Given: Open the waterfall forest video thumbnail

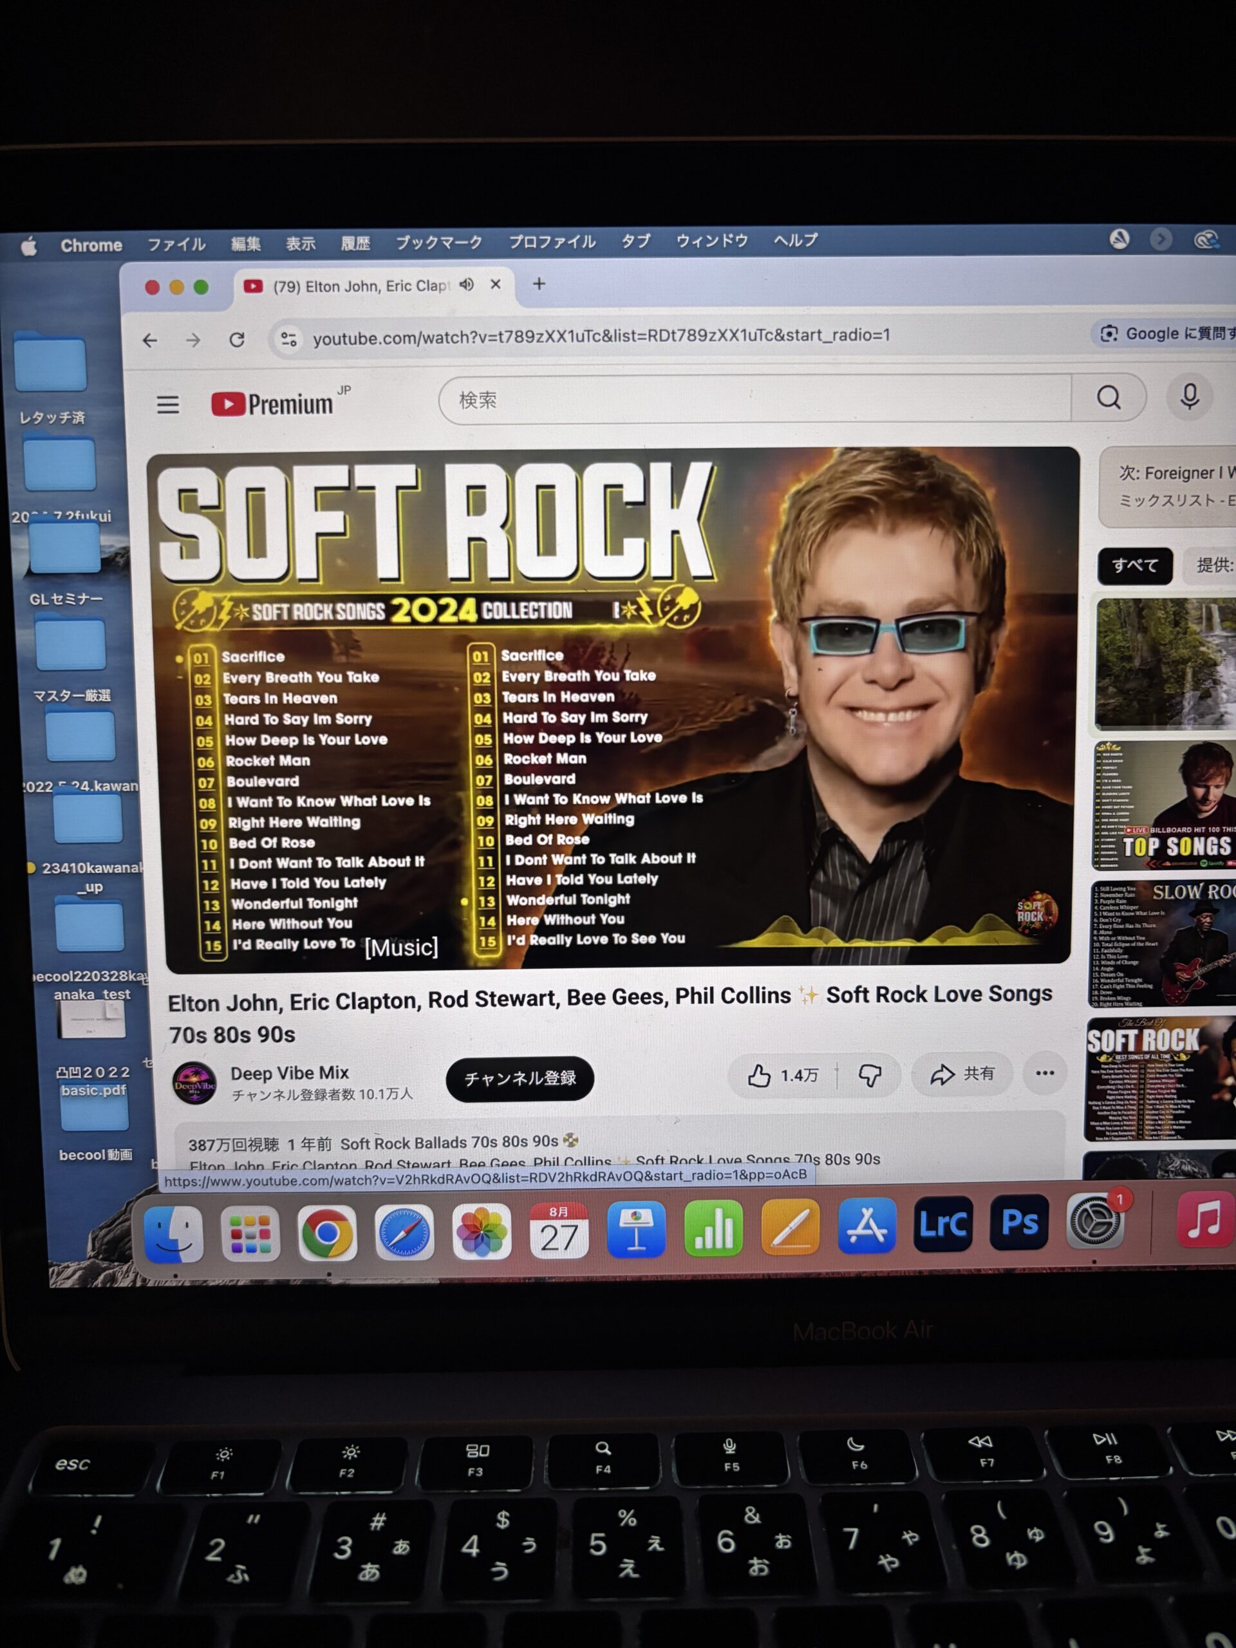Looking at the screenshot, I should (1165, 662).
